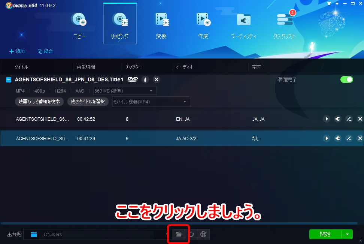
Task: Click the オーディオ column header
Action: coord(184,67)
